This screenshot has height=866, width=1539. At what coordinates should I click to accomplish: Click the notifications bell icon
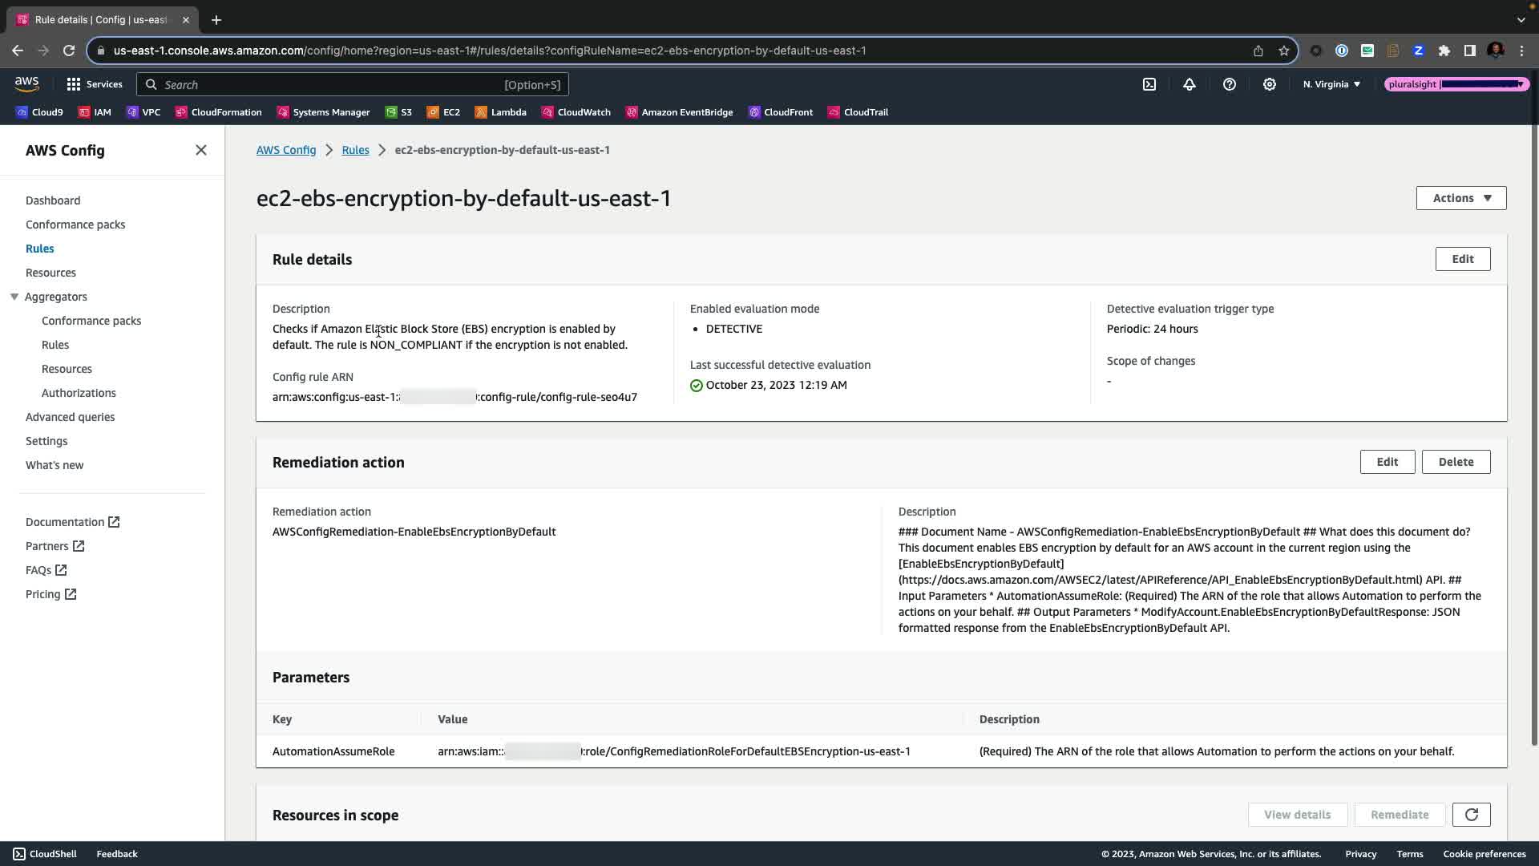1190,84
